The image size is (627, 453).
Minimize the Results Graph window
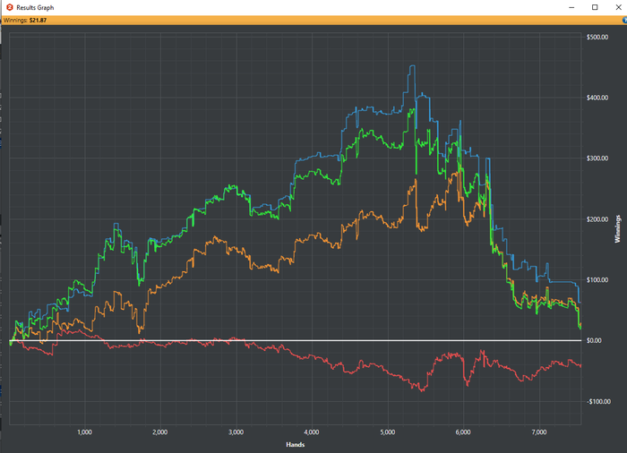(571, 7)
